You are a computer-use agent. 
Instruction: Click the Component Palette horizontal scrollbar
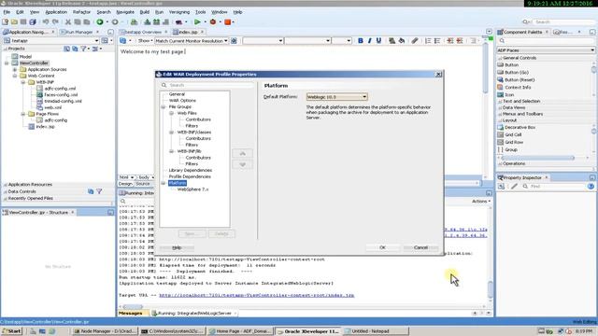pyautogui.click(x=538, y=158)
